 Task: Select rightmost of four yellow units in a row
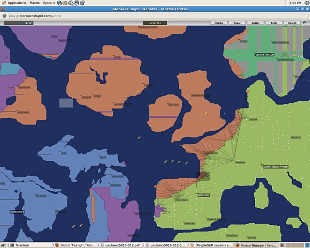point(186,163)
